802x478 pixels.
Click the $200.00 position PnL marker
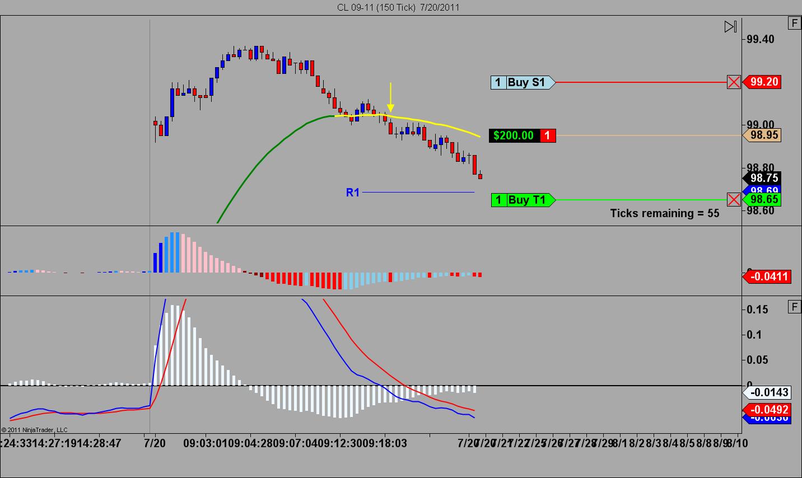(x=514, y=135)
